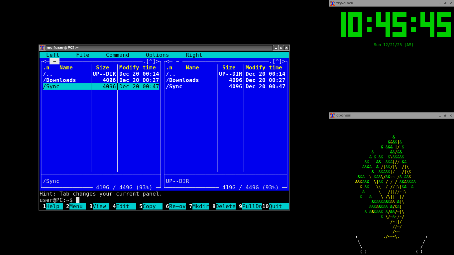Screen dimensions: 454x255
Task: Open the Right menu in mc
Action: tap(194, 55)
